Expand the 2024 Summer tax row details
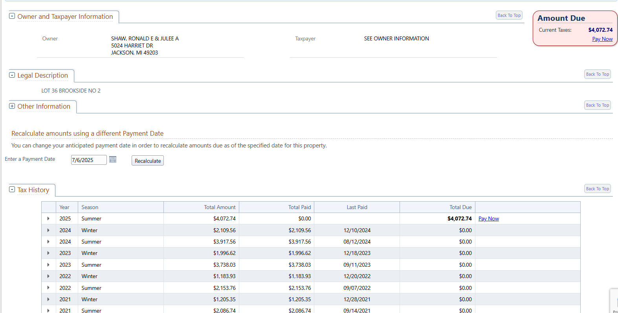This screenshot has height=313, width=618. [x=48, y=242]
